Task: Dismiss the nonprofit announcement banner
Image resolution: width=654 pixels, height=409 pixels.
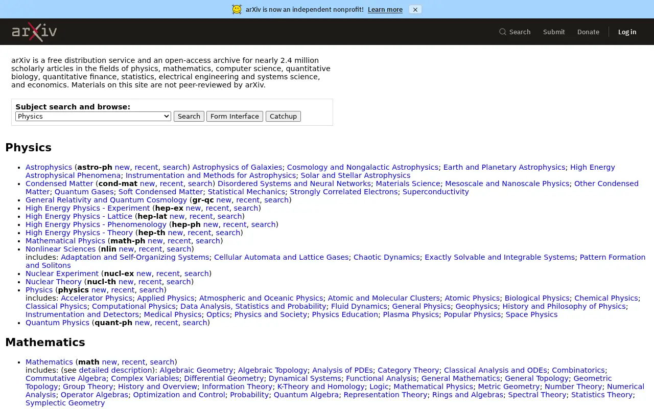Action: [415, 9]
